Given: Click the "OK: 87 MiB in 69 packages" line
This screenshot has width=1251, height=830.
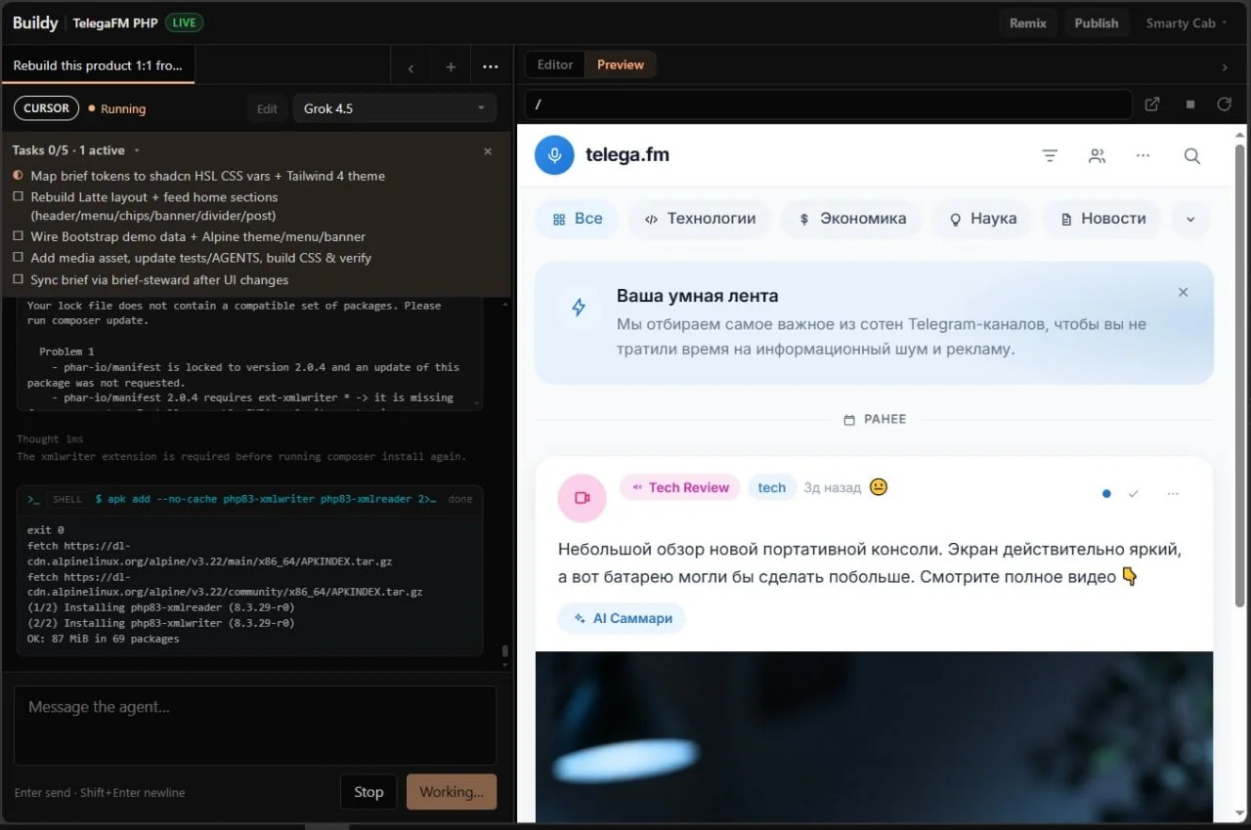Looking at the screenshot, I should [x=104, y=639].
